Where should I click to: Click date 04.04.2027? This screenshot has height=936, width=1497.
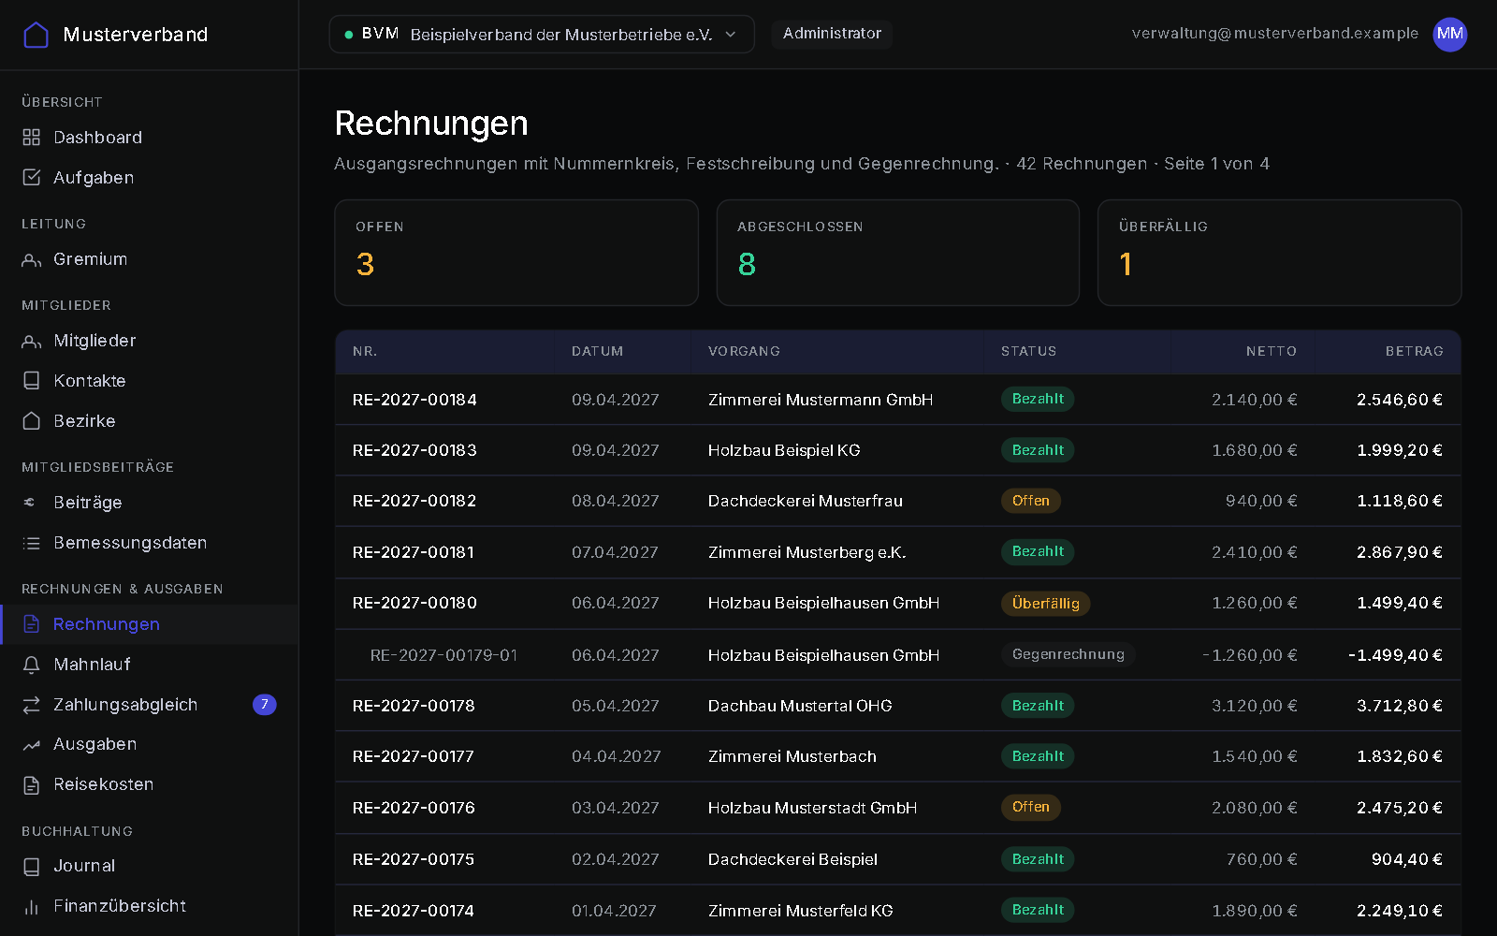[x=616, y=756]
